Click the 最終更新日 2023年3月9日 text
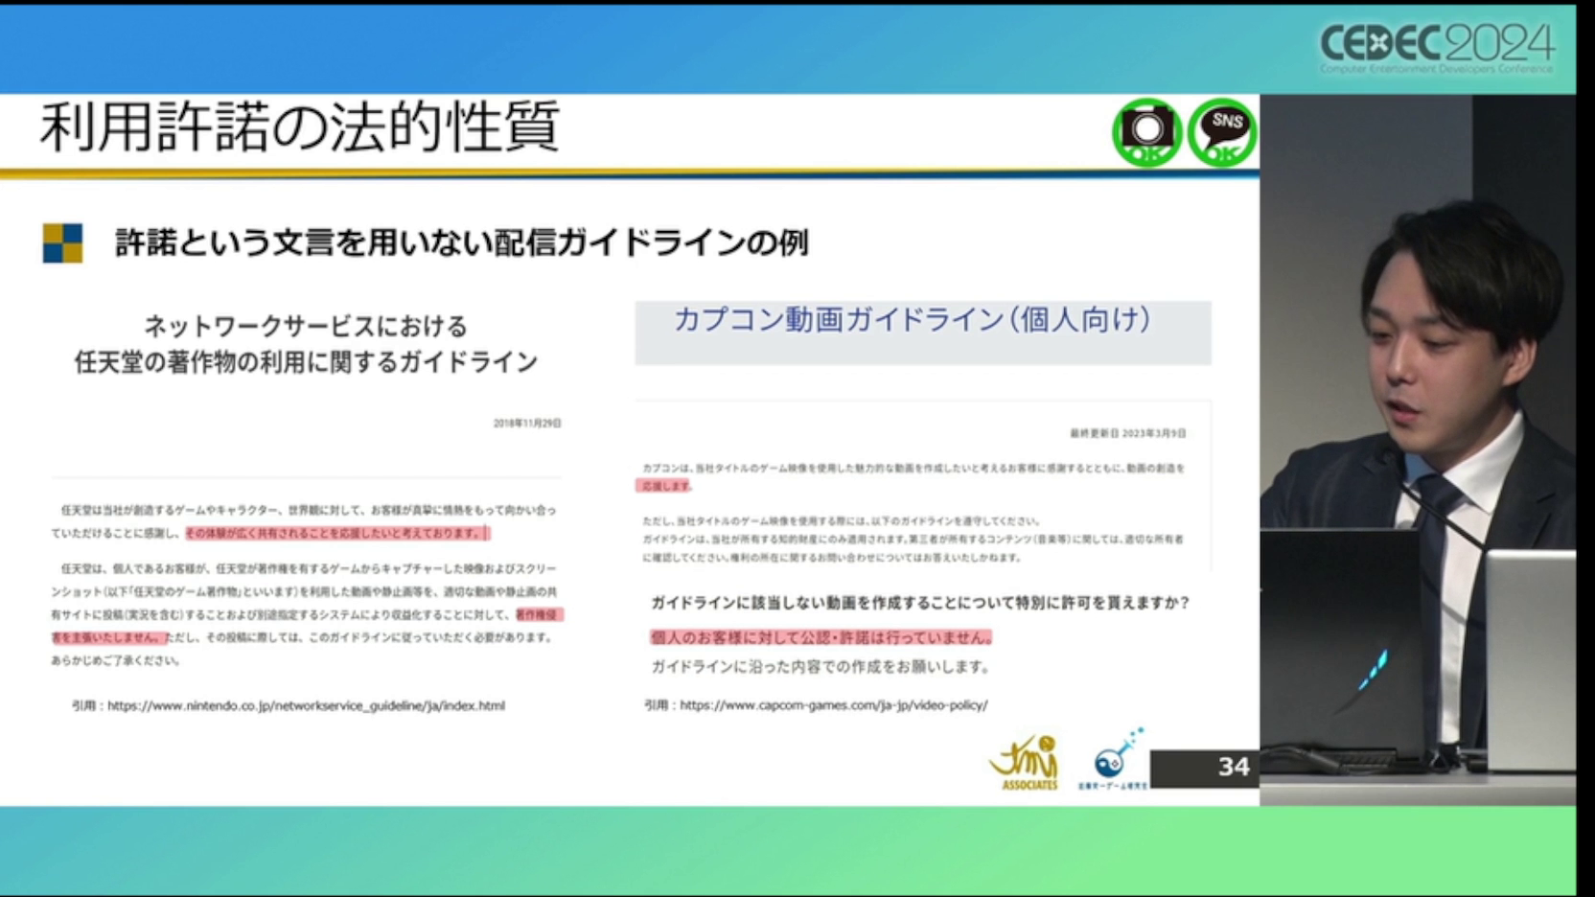The image size is (1595, 897). [x=1128, y=433]
